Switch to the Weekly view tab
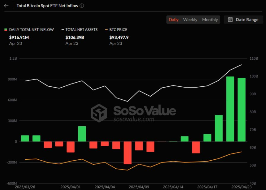The height and width of the screenshot is (190, 266). [190, 19]
